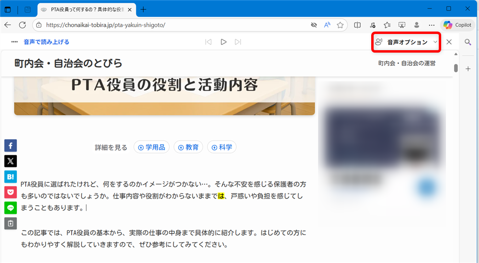The height and width of the screenshot is (263, 479).
Task: Skip to previous paragraph in read aloud
Action: (208, 42)
